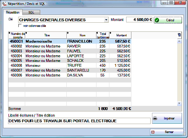This screenshot has height=138, width=188.
Task: Click the 1 125,00 € amount cell
Action: pyautogui.click(x=120, y=65)
